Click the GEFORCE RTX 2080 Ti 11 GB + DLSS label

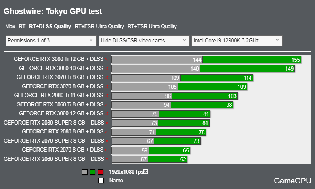59,95
